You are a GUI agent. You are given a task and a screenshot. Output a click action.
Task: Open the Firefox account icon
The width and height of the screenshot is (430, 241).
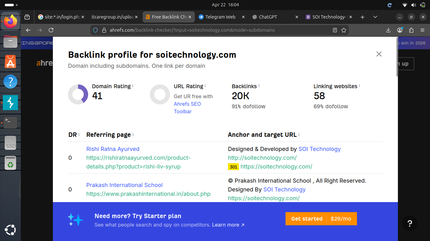(x=400, y=30)
